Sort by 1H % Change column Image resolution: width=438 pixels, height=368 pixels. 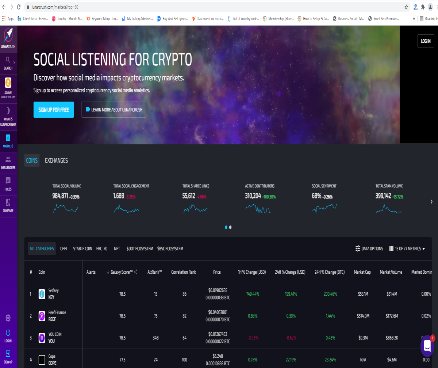[253, 272]
